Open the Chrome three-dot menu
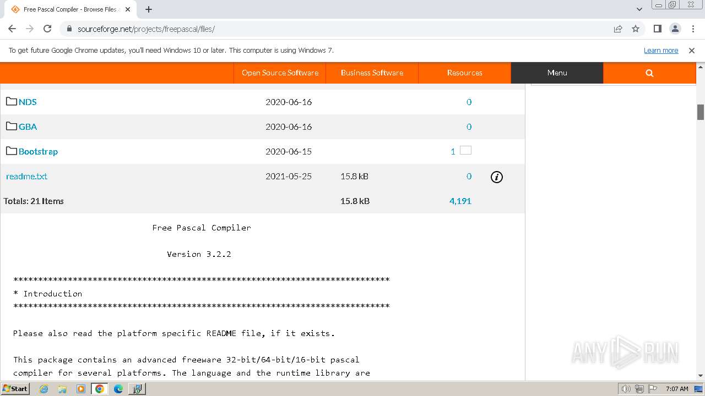705x396 pixels. point(692,29)
